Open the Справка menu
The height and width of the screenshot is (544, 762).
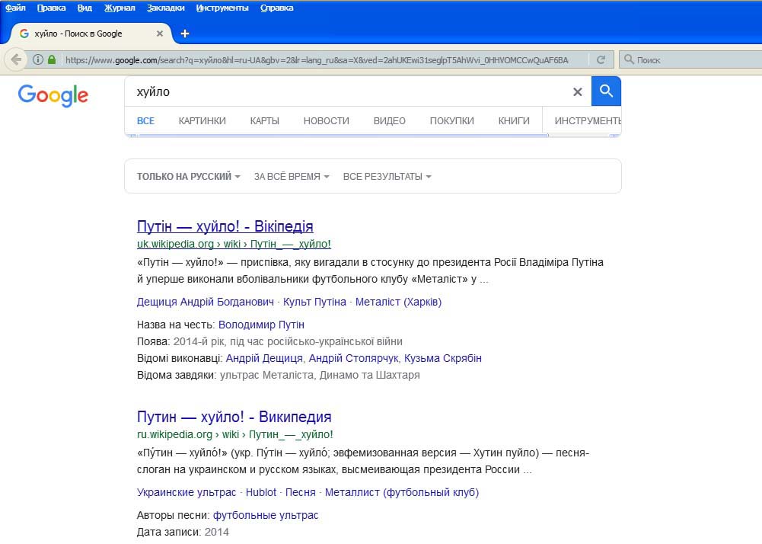276,8
